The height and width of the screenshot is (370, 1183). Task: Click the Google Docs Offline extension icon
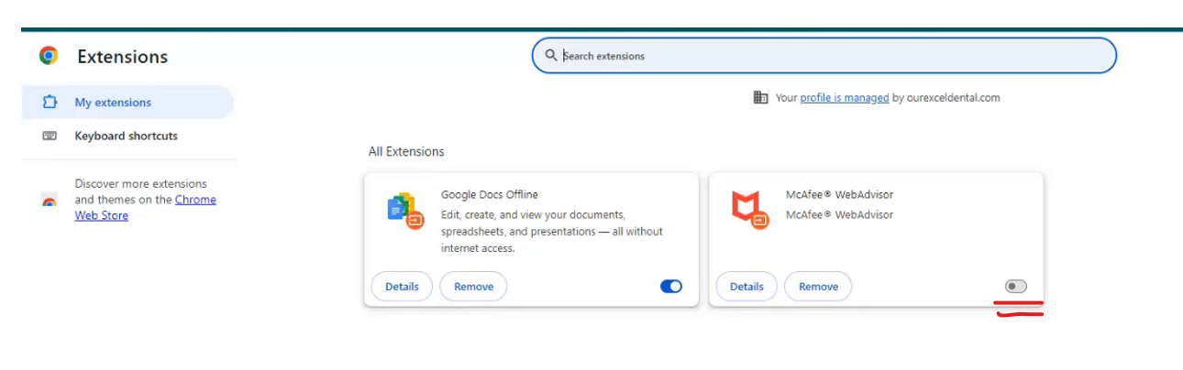click(404, 210)
